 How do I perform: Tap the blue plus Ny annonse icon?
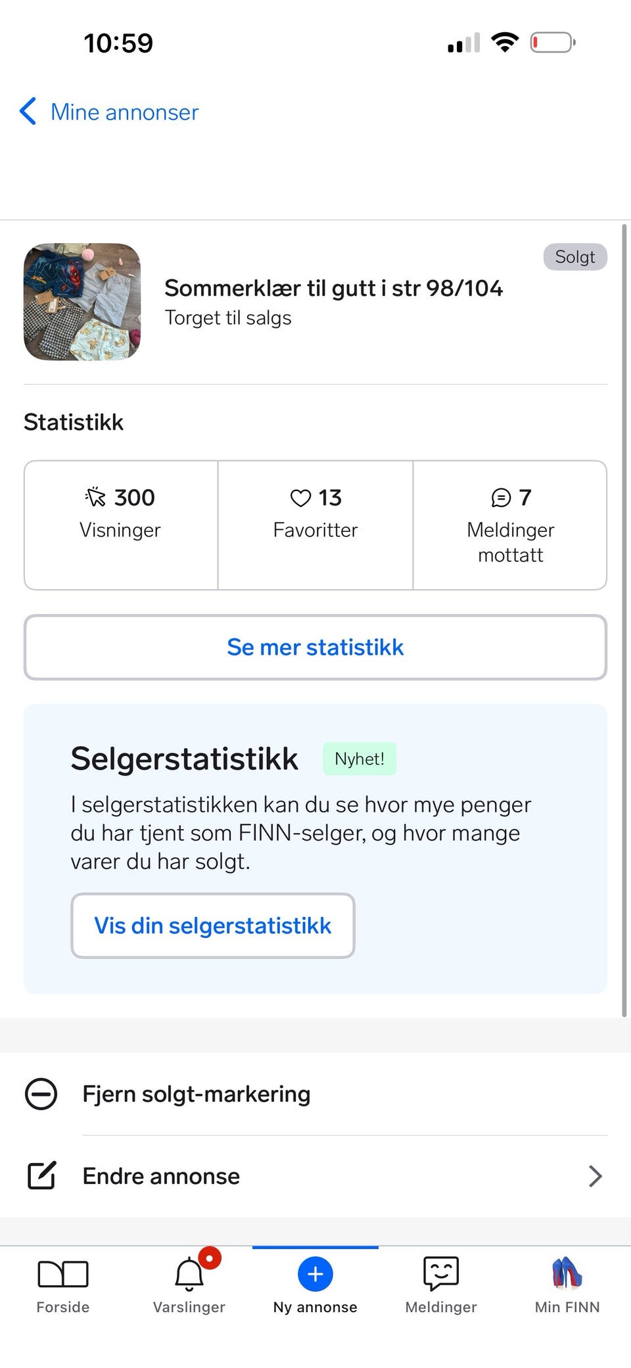click(315, 1274)
